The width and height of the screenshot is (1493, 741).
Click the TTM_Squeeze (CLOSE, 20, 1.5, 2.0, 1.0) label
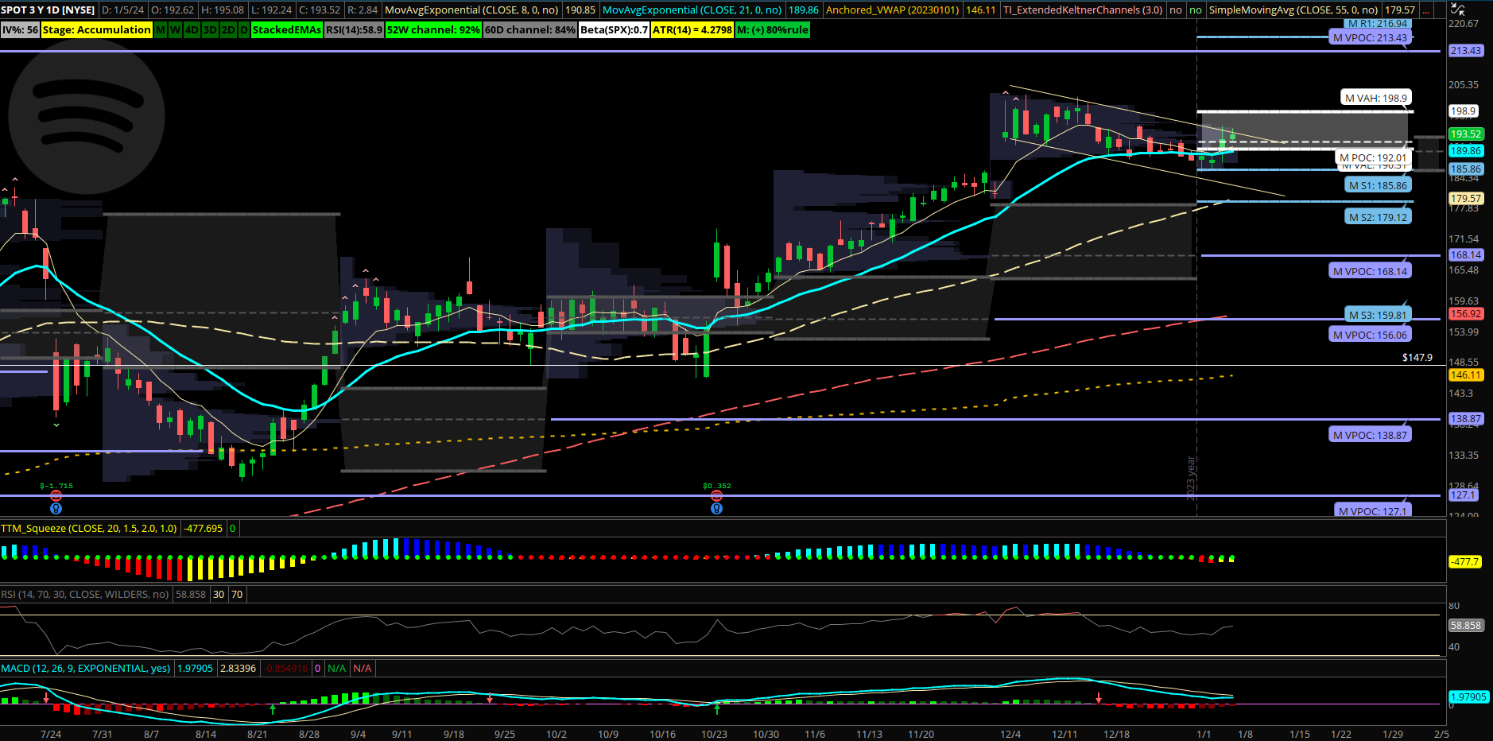(x=89, y=528)
